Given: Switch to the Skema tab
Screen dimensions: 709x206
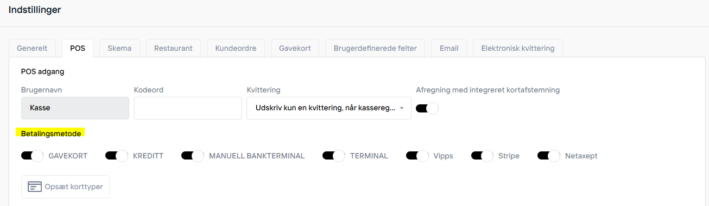Looking at the screenshot, I should [x=119, y=48].
